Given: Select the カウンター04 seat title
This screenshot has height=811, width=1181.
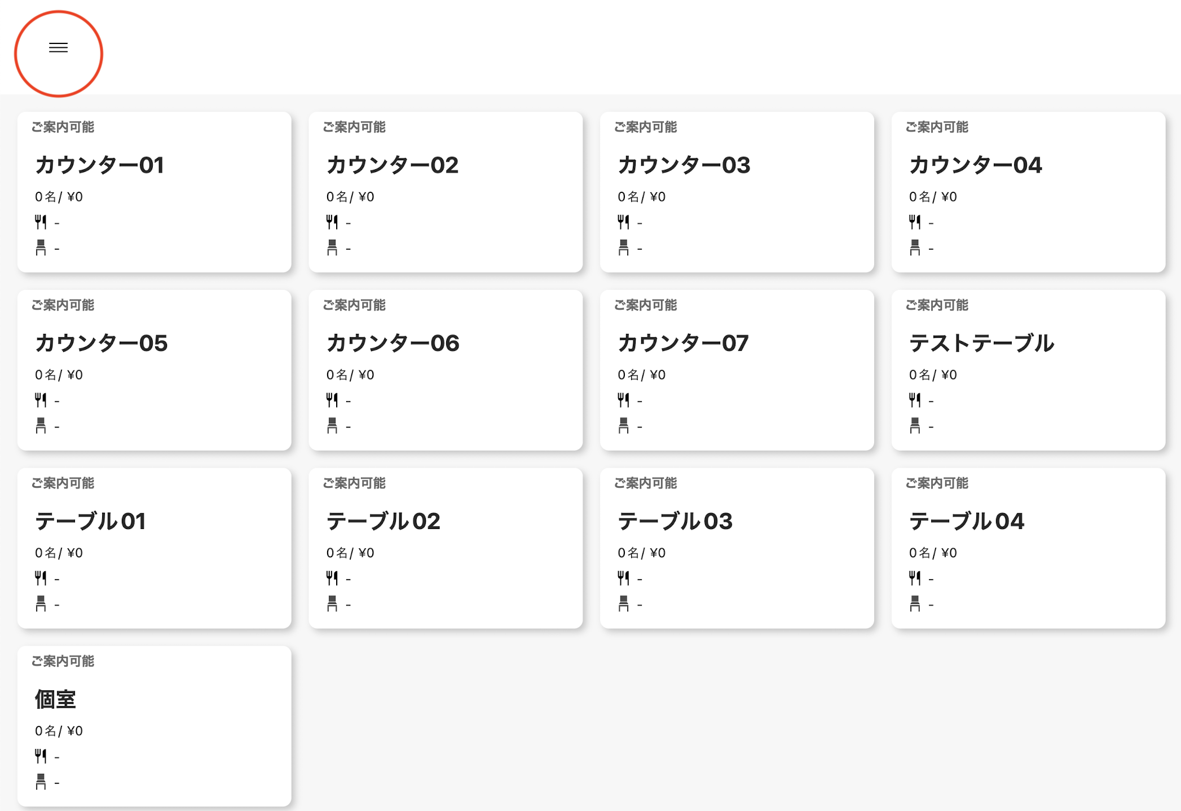Looking at the screenshot, I should tap(975, 165).
